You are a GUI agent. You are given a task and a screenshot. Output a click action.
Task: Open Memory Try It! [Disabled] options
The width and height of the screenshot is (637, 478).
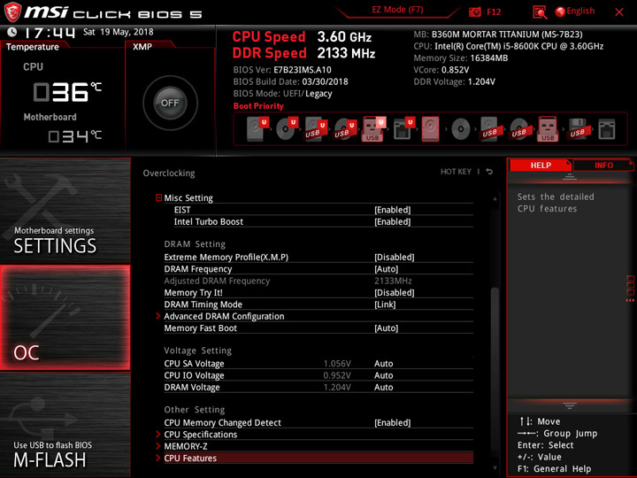tap(395, 293)
